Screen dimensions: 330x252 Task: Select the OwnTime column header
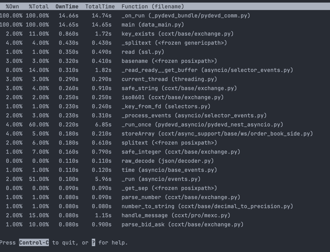coord(67,7)
